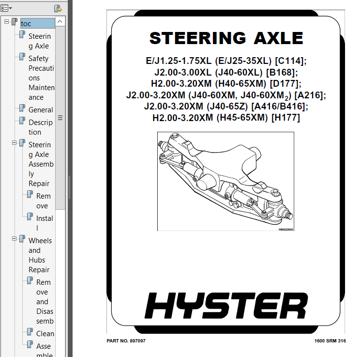Click the Description bookmark icon
Viewport: 361px width, 357px height.
pos(22,121)
